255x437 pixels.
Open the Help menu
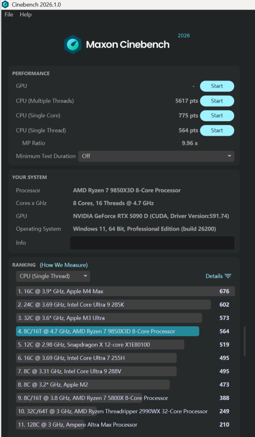pos(26,14)
